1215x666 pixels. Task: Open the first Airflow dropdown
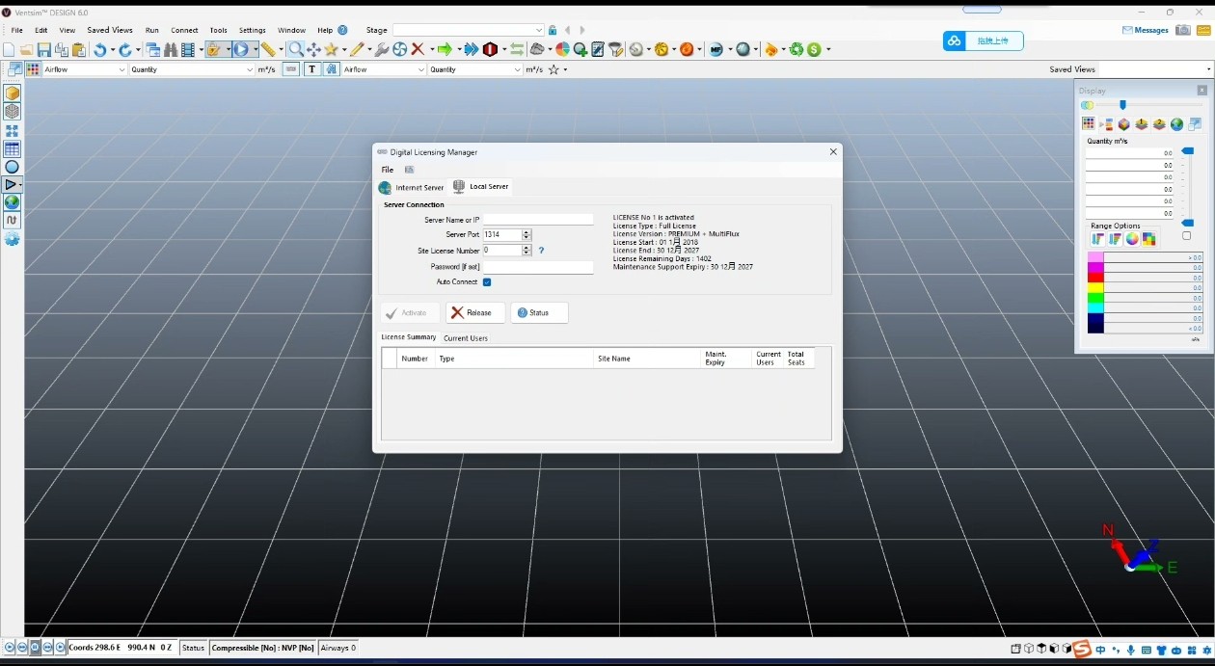pos(122,69)
